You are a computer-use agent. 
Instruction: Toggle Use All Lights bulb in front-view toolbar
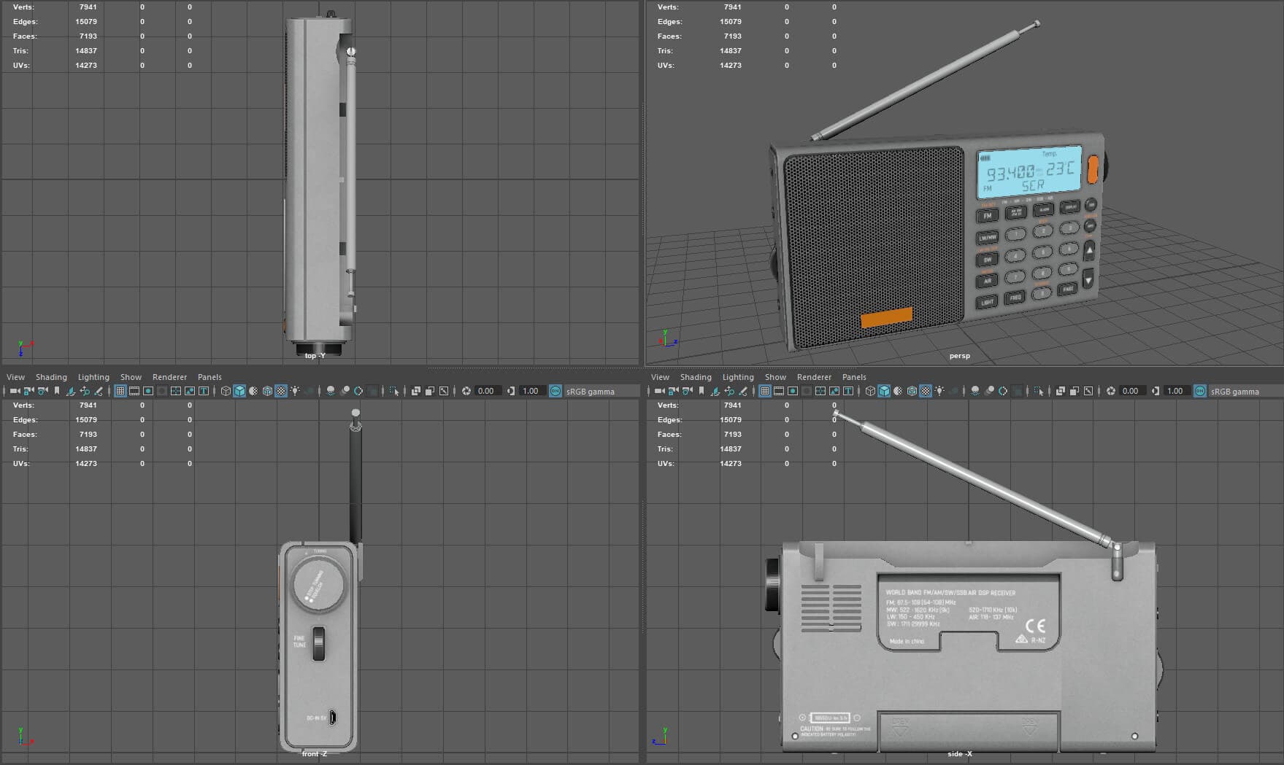click(x=295, y=391)
